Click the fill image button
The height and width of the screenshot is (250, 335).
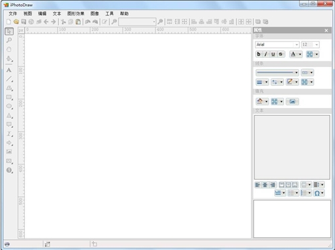(292, 102)
